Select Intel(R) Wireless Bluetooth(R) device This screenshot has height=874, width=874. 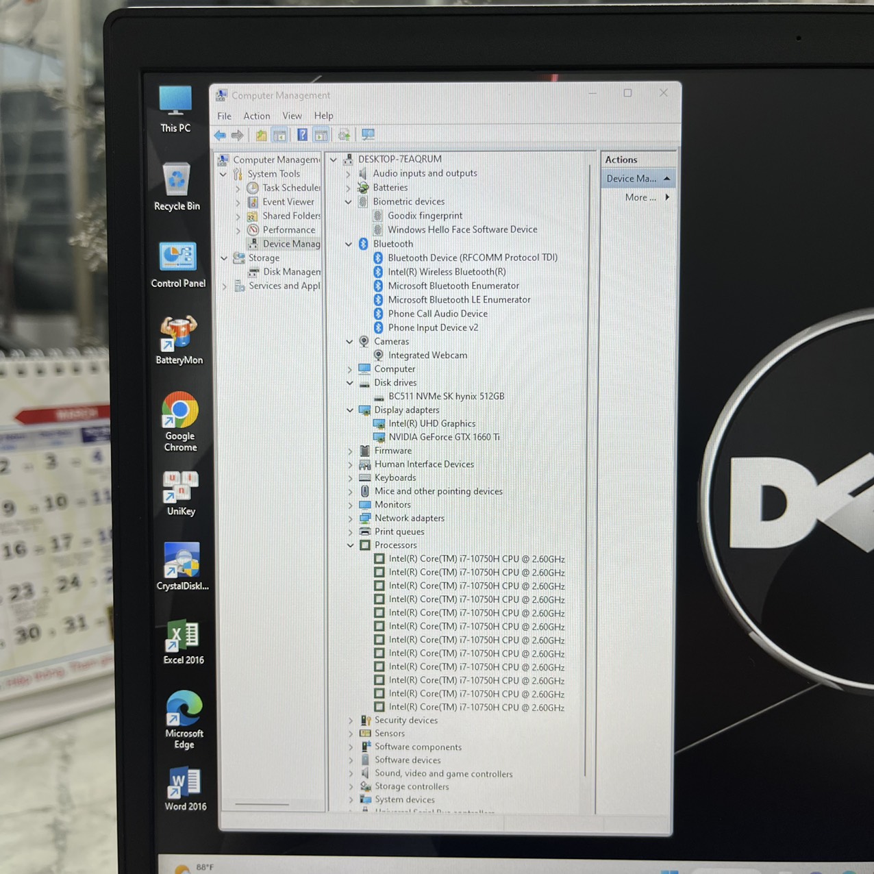click(447, 272)
